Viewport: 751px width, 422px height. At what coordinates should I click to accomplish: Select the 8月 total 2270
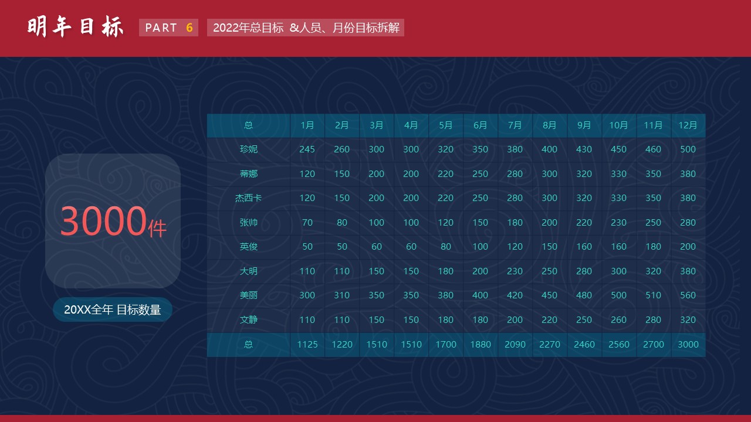tap(550, 344)
